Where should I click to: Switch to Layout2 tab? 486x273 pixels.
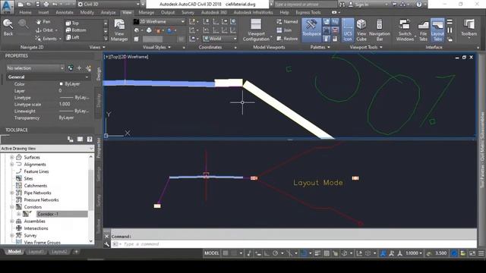click(x=59, y=252)
